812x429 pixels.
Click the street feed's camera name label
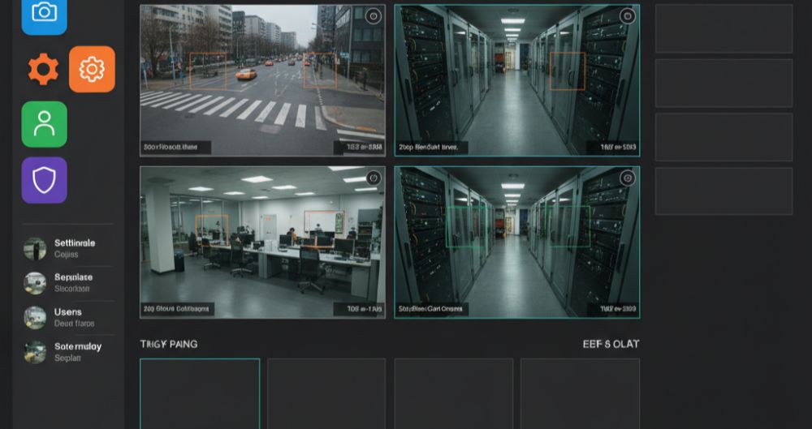[175, 148]
